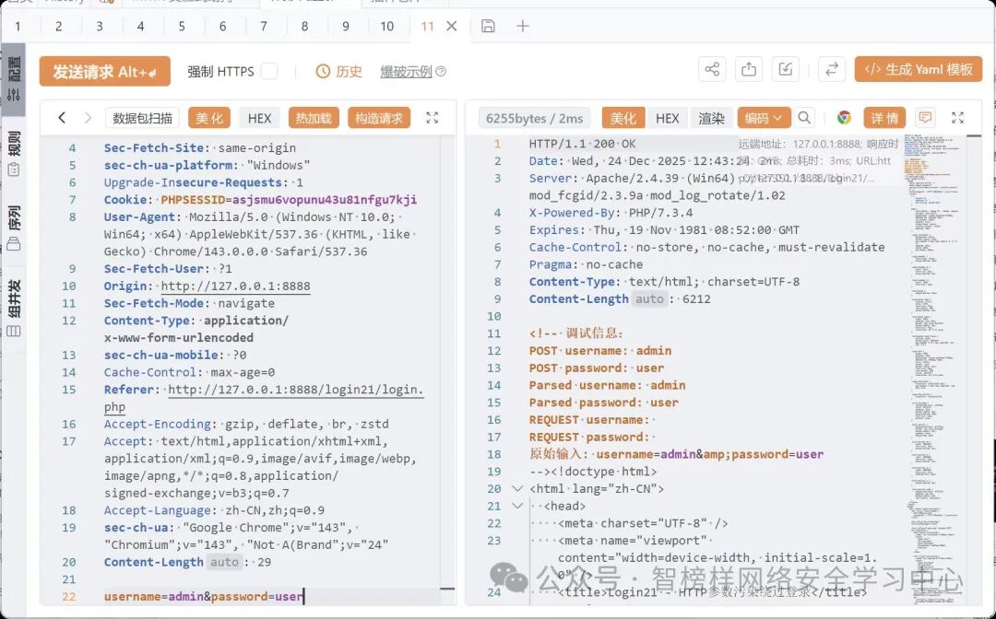Click the search magnifier in response pane

point(804,117)
